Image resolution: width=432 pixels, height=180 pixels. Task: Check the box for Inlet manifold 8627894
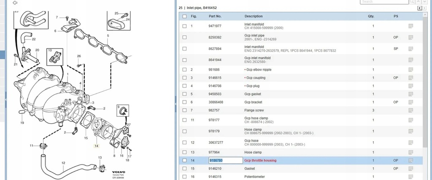(184, 49)
